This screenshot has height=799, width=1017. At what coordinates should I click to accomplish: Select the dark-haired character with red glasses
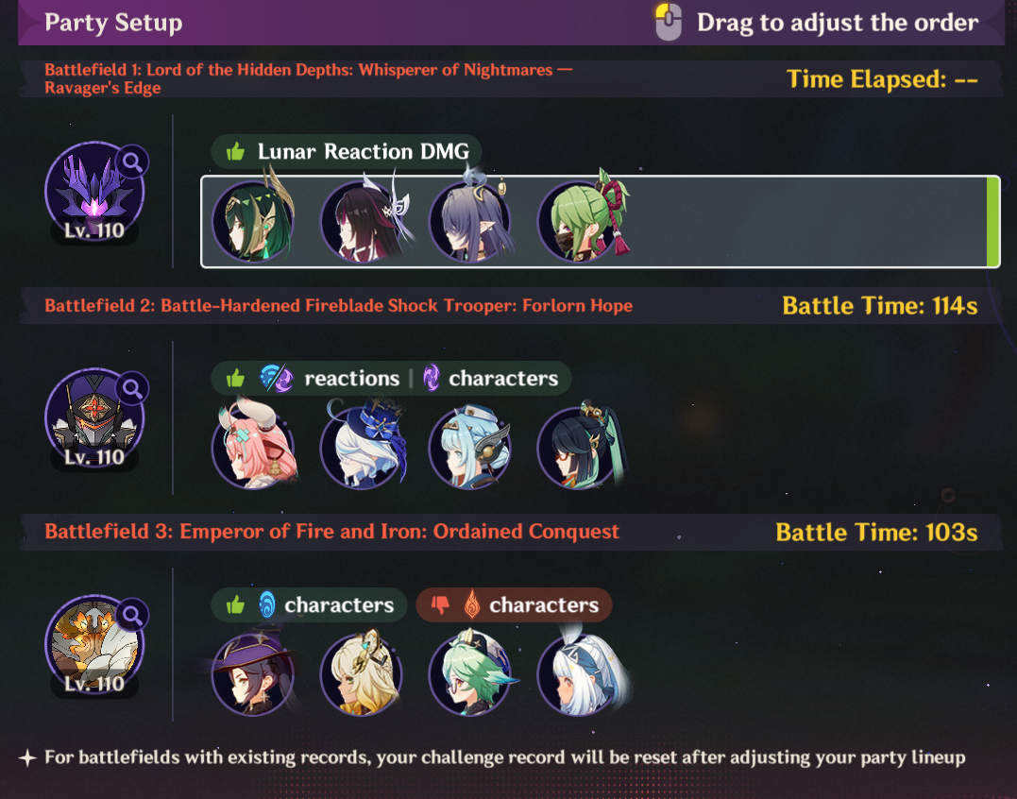point(580,446)
